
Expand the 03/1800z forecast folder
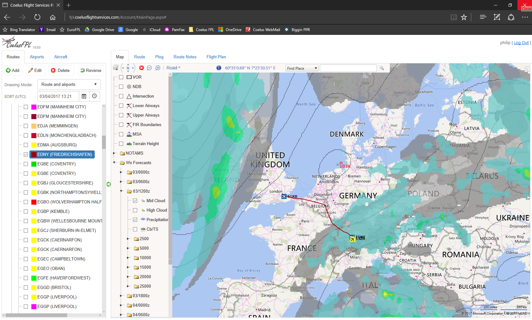click(x=121, y=296)
